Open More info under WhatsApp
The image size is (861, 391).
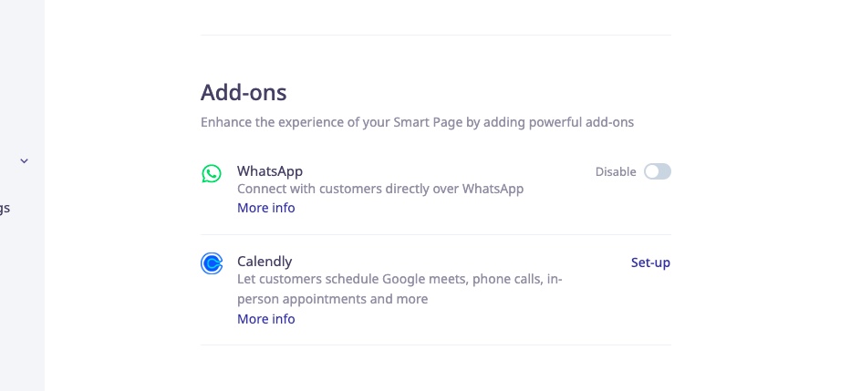265,208
